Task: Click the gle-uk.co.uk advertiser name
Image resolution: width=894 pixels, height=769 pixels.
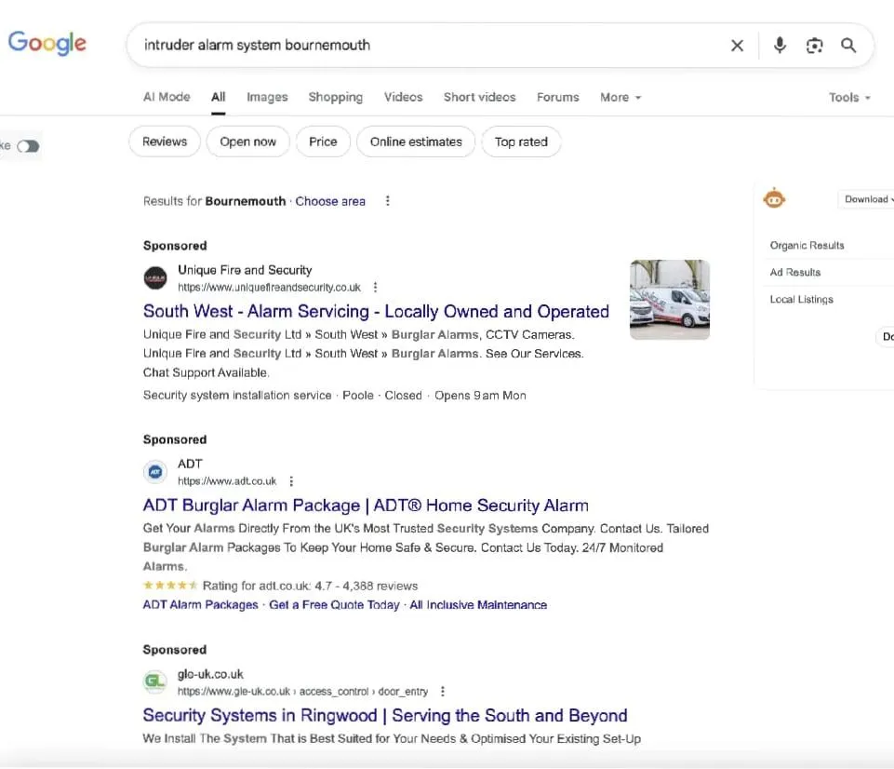Action: click(210, 674)
